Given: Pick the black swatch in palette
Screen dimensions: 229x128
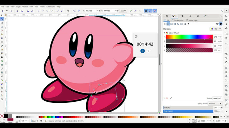Looking at the screenshot, I should 6,116.
